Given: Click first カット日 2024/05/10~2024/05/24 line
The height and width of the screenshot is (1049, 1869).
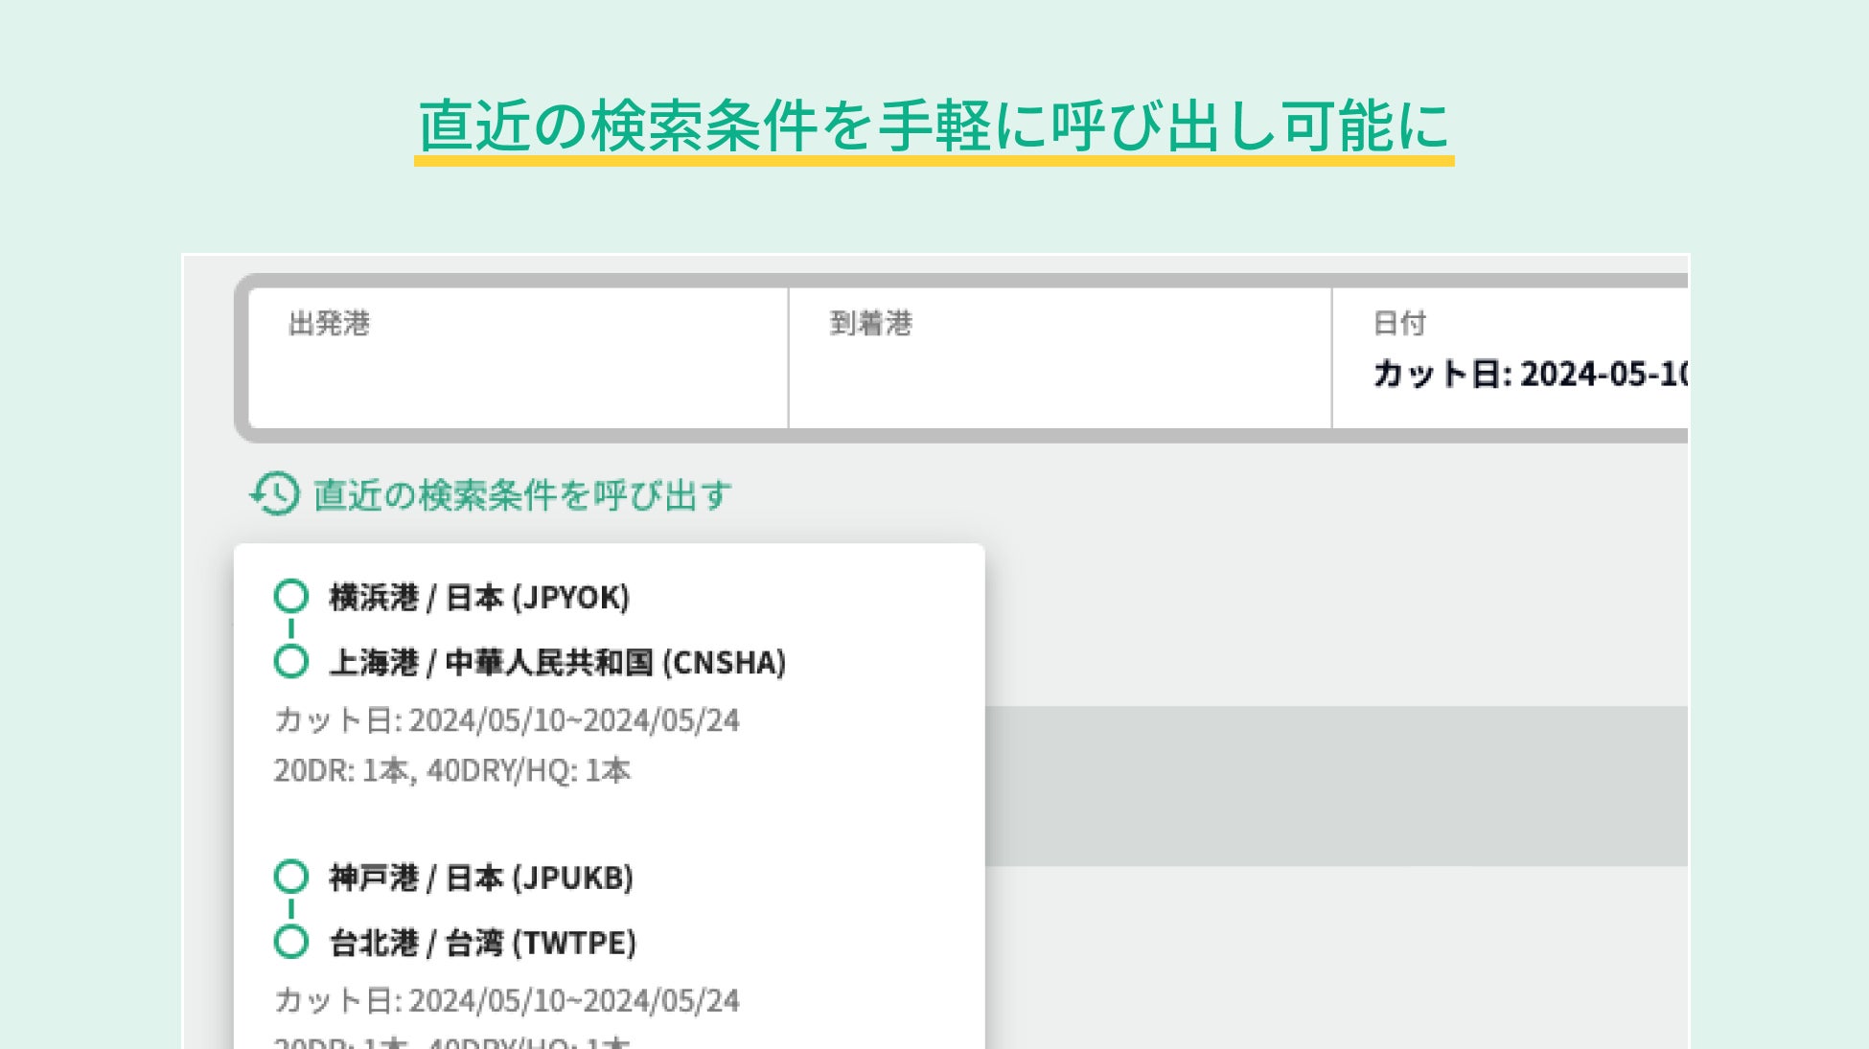Looking at the screenshot, I should pyautogui.click(x=507, y=720).
